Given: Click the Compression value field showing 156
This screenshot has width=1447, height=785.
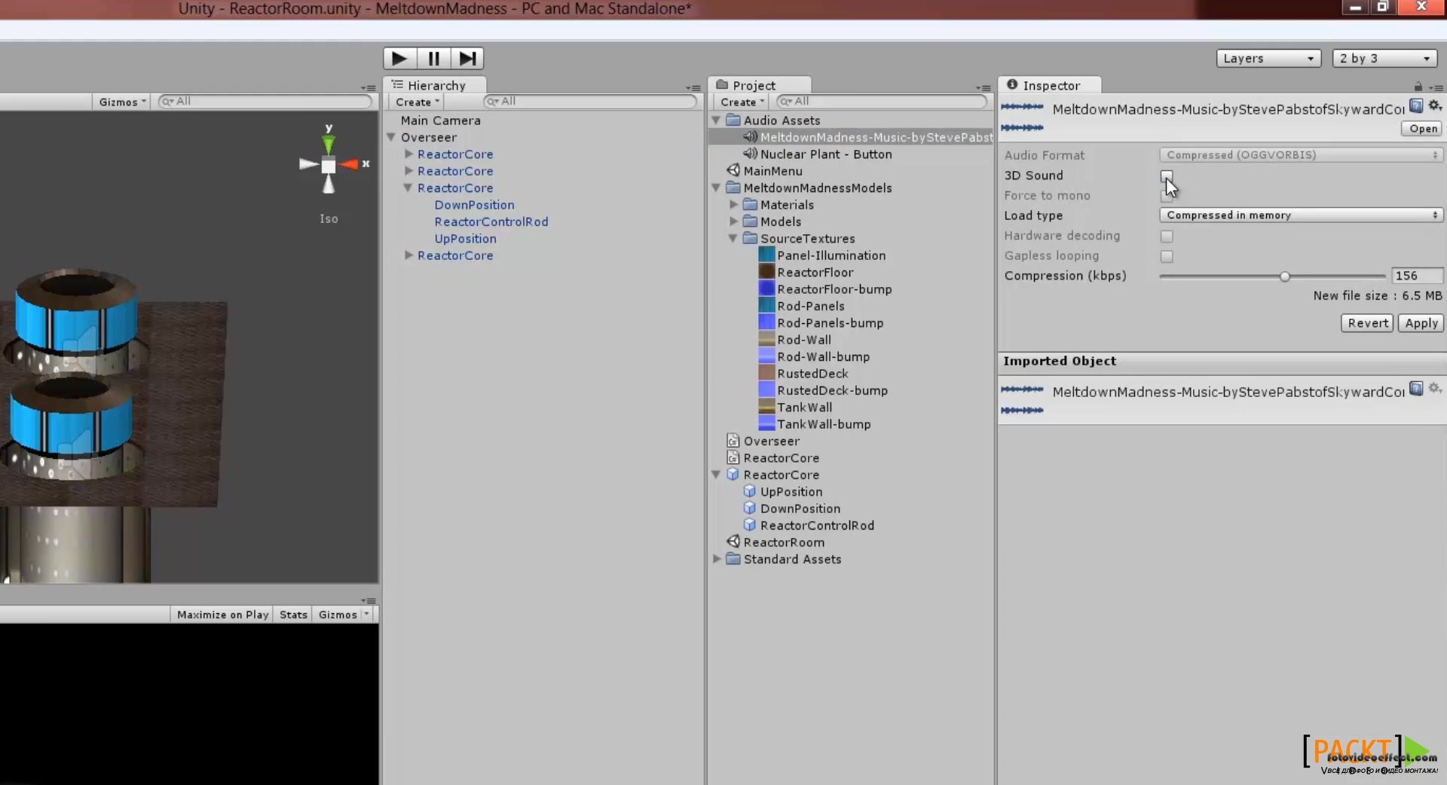Looking at the screenshot, I should click(x=1417, y=276).
